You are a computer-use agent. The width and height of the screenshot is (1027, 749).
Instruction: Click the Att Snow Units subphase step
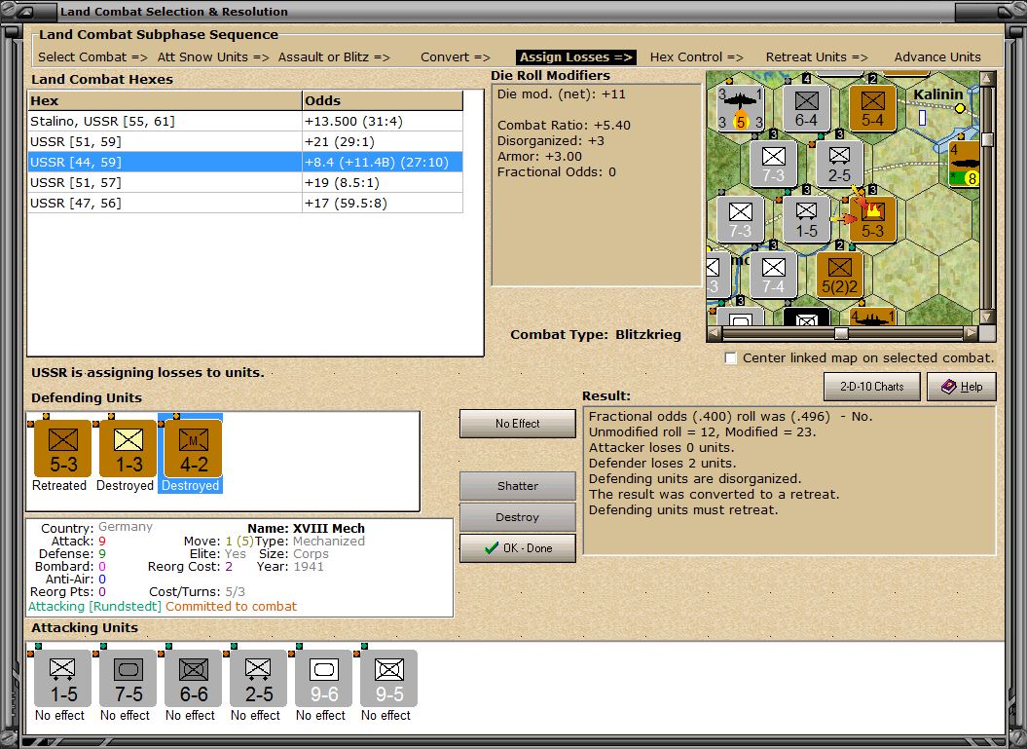point(213,57)
